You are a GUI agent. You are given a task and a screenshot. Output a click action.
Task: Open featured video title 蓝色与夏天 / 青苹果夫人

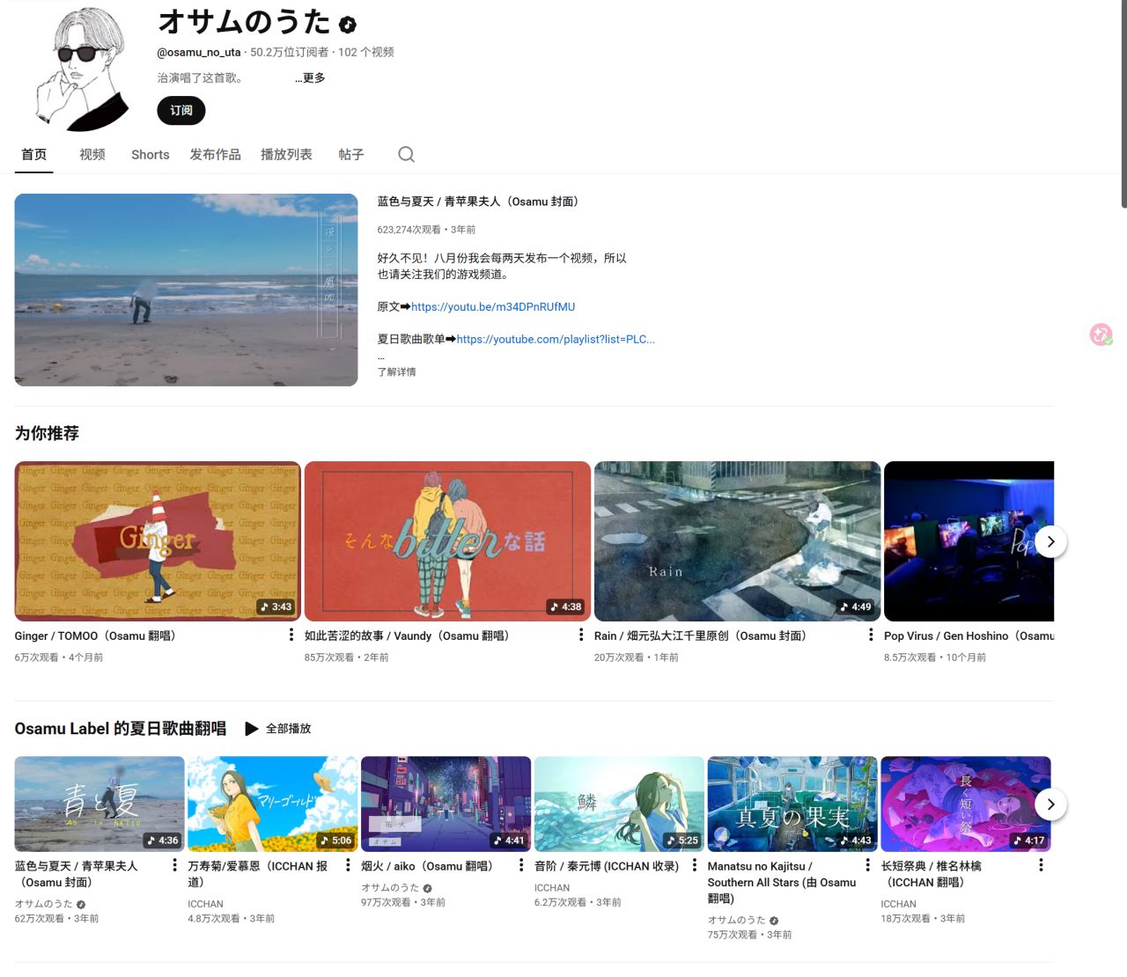478,202
